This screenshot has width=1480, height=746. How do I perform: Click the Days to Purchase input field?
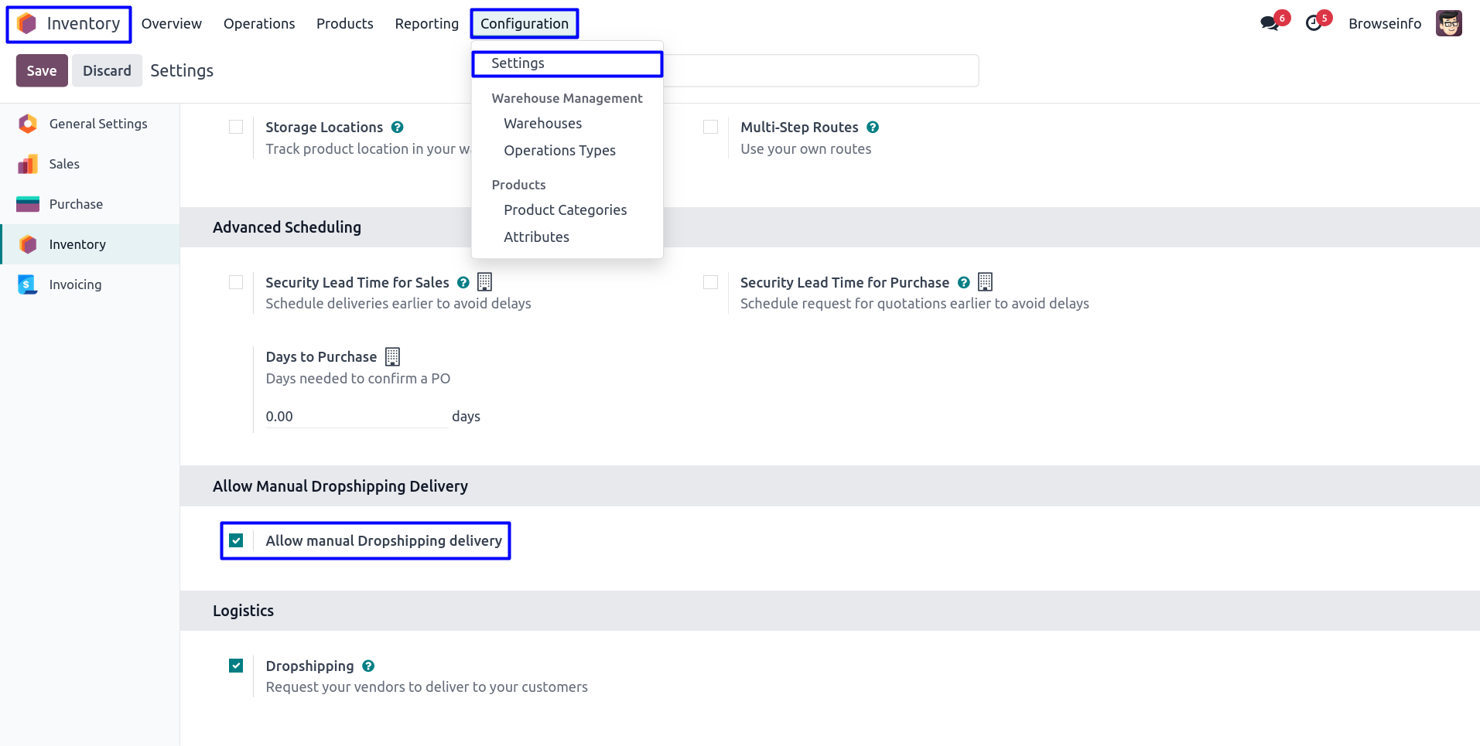pyautogui.click(x=356, y=417)
